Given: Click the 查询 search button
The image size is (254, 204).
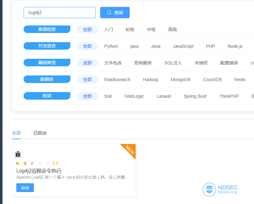Looking at the screenshot, I should coord(115,13).
